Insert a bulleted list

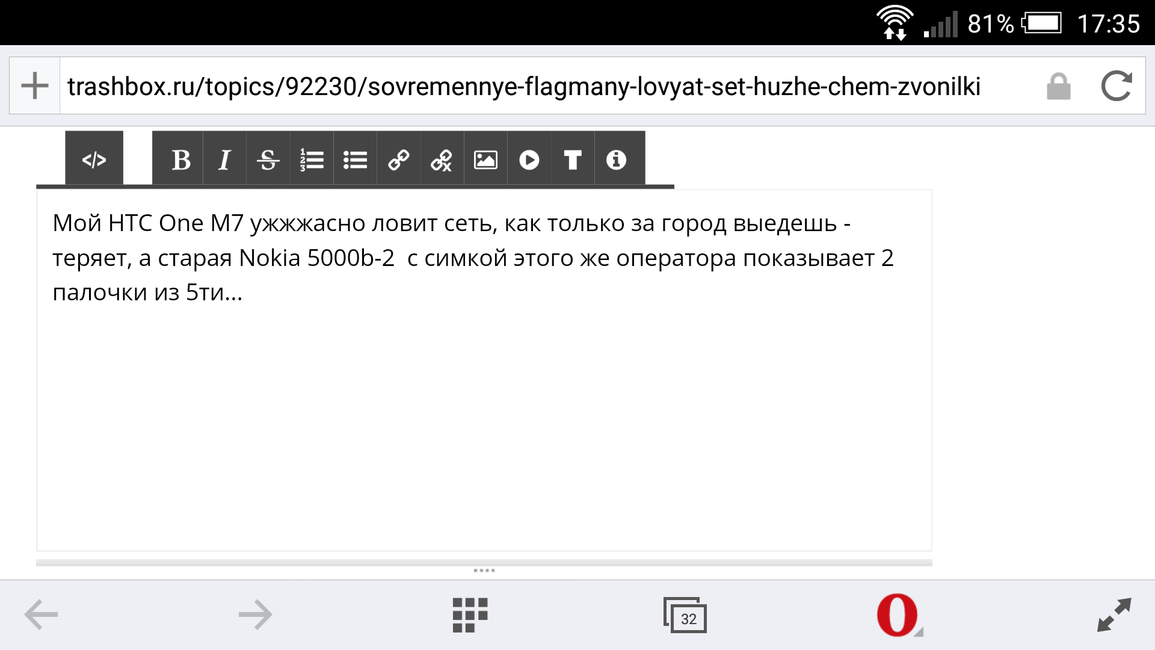pos(355,159)
